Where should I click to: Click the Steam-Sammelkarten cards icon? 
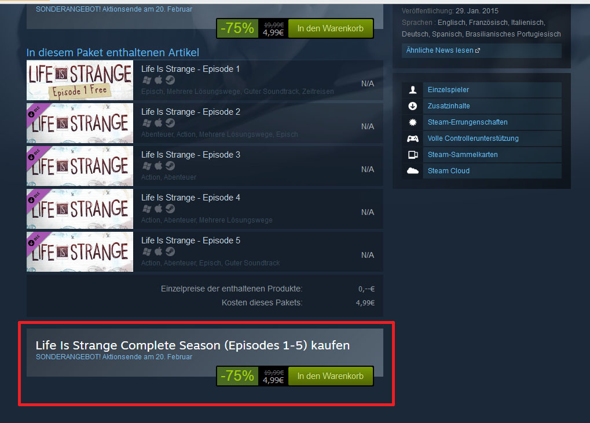tap(413, 155)
